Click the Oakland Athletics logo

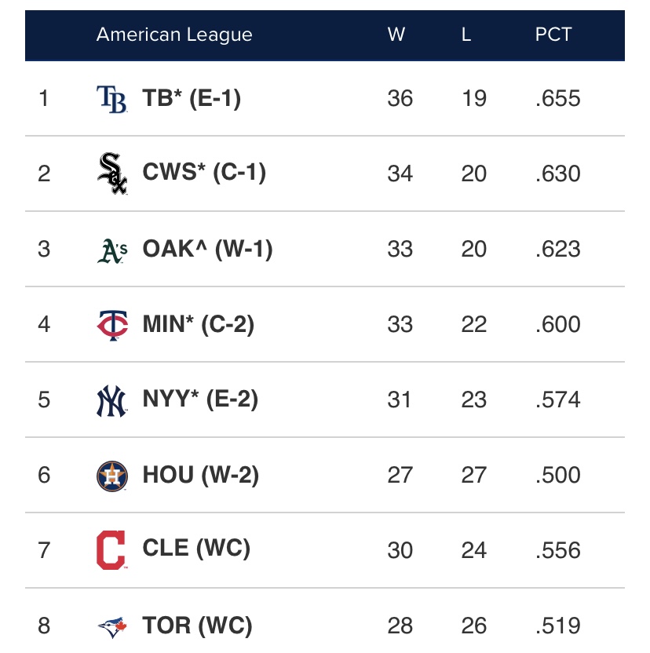(x=111, y=250)
